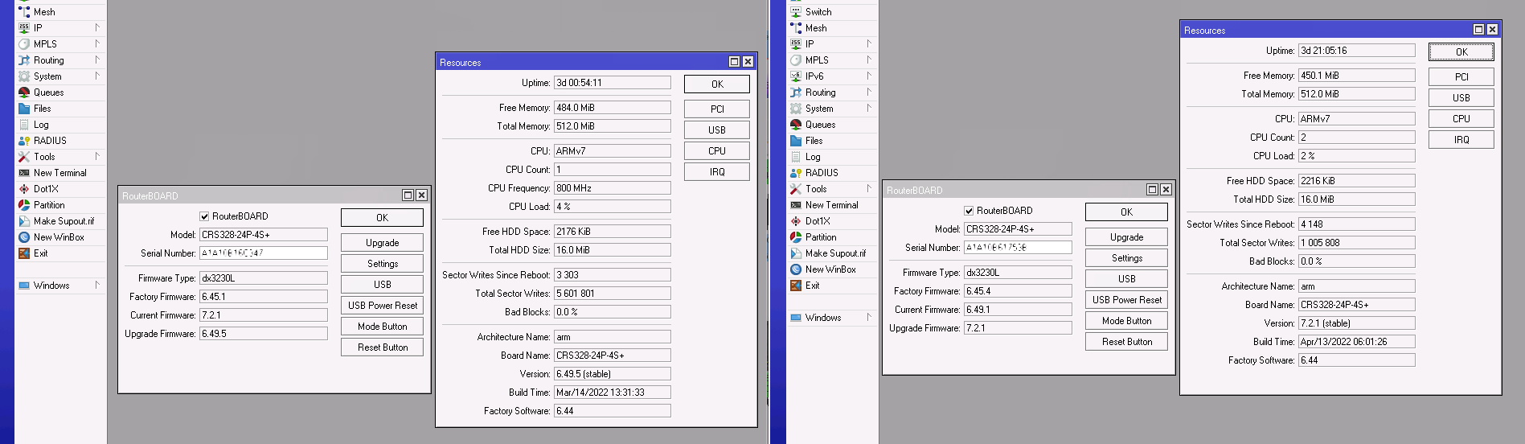Click Mode Button in RouterBOARD window with Current Firmware 7.2.1
This screenshot has width=1525, height=444.
[383, 327]
